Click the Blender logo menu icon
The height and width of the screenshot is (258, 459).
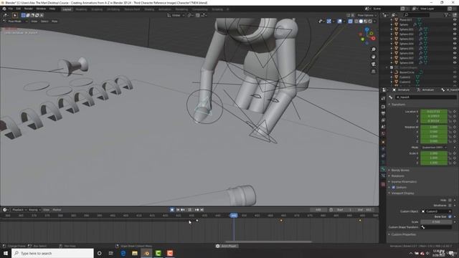(x=4, y=9)
